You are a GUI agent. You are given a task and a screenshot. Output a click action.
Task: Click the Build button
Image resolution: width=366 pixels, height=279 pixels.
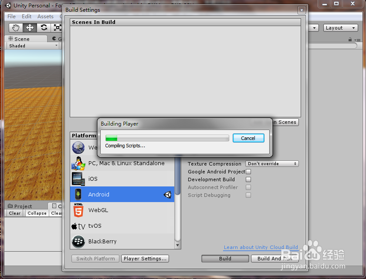(x=225, y=259)
